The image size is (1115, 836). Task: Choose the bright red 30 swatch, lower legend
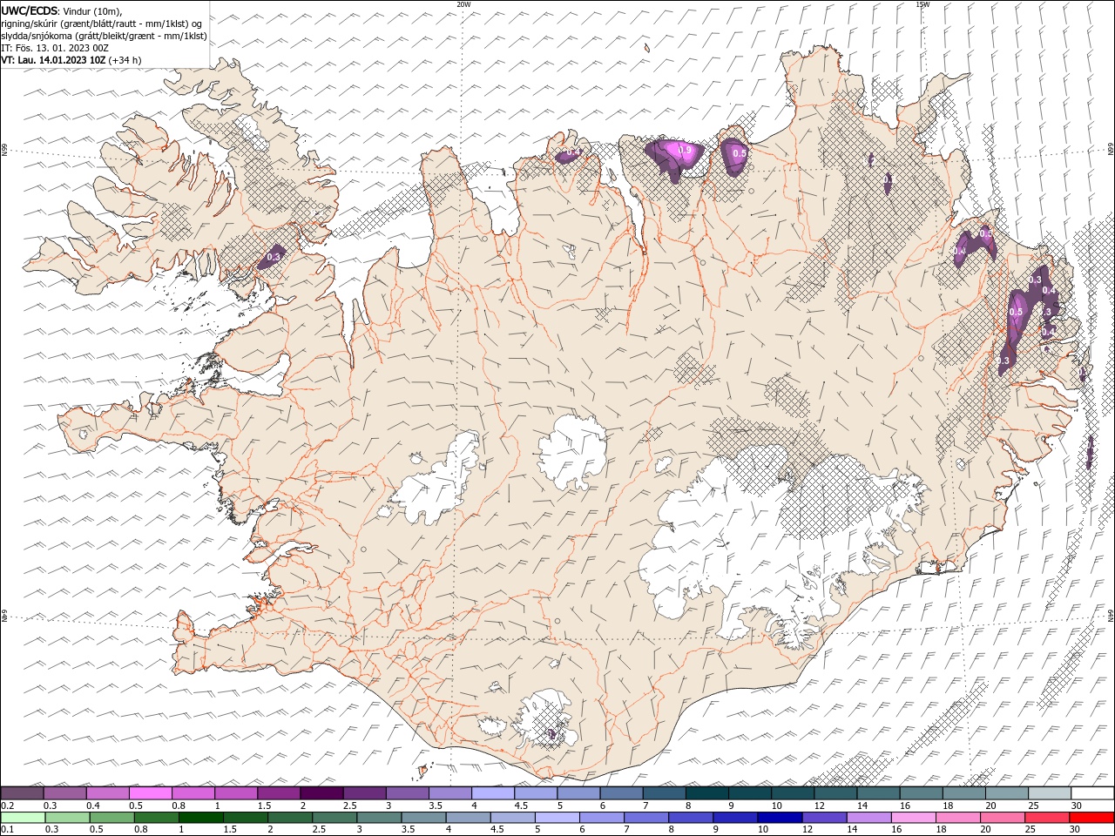[x=1091, y=818]
